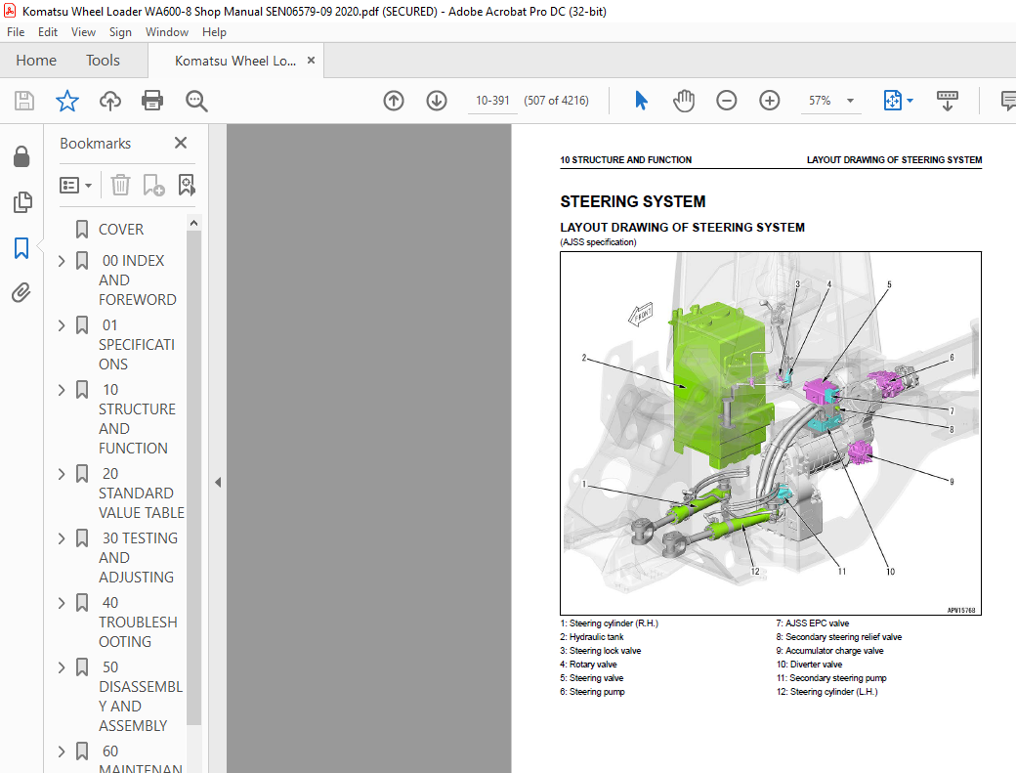
Task: Add document to starred favorites
Action: [66, 101]
